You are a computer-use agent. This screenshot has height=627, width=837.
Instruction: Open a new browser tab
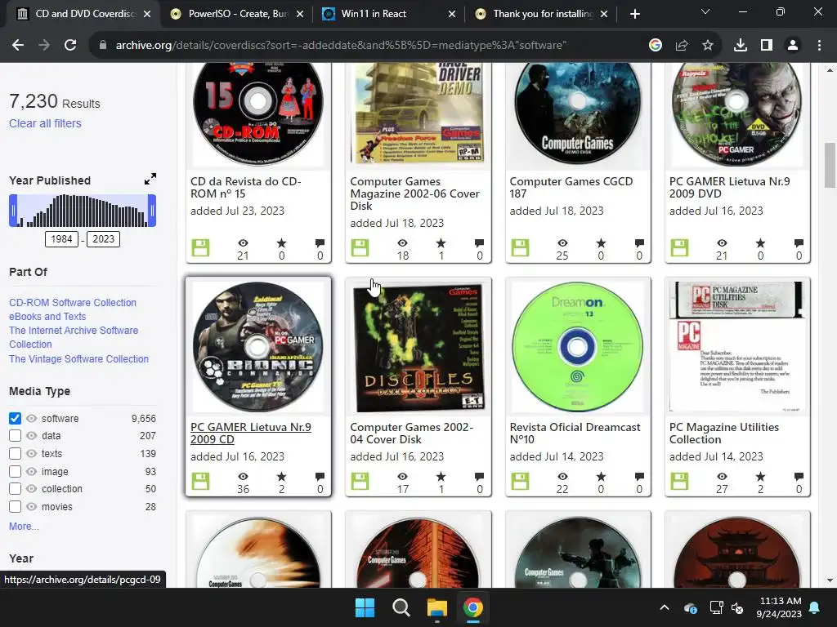(x=634, y=14)
